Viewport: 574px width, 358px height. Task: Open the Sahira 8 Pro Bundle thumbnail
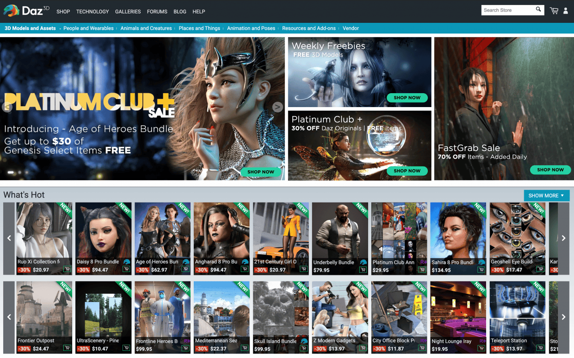click(458, 231)
